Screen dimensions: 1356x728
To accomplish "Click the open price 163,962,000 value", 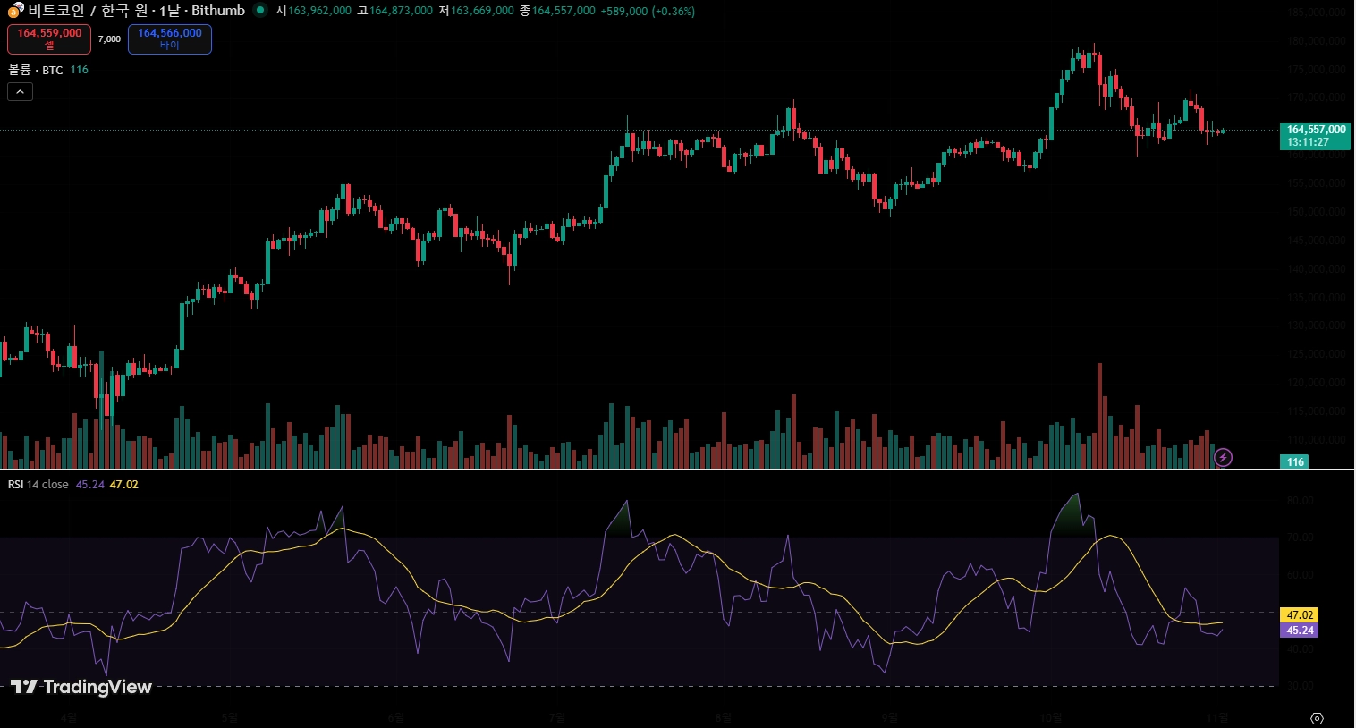I will pyautogui.click(x=319, y=11).
